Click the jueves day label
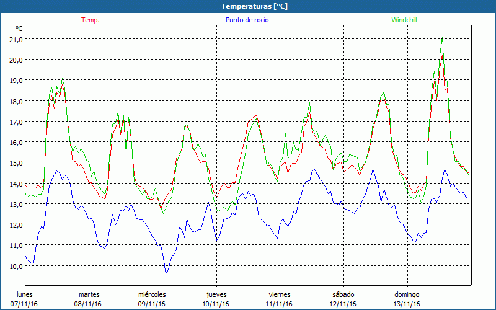This screenshot has width=496, height=310. coord(216,294)
